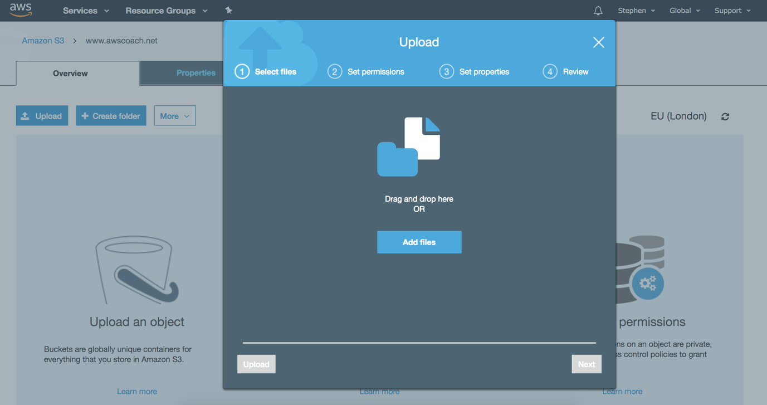Image resolution: width=767 pixels, height=405 pixels.
Task: Go to step 1 Select files
Action: point(266,71)
